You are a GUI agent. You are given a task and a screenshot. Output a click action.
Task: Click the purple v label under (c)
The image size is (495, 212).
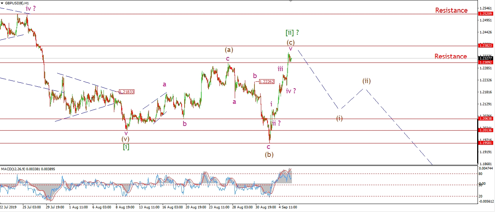[290, 49]
